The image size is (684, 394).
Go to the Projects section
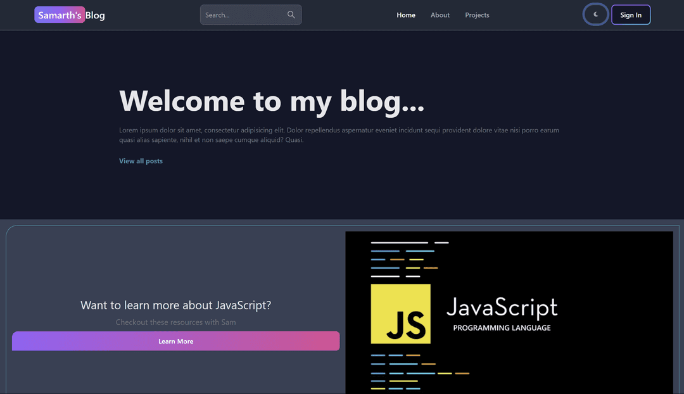[477, 15]
